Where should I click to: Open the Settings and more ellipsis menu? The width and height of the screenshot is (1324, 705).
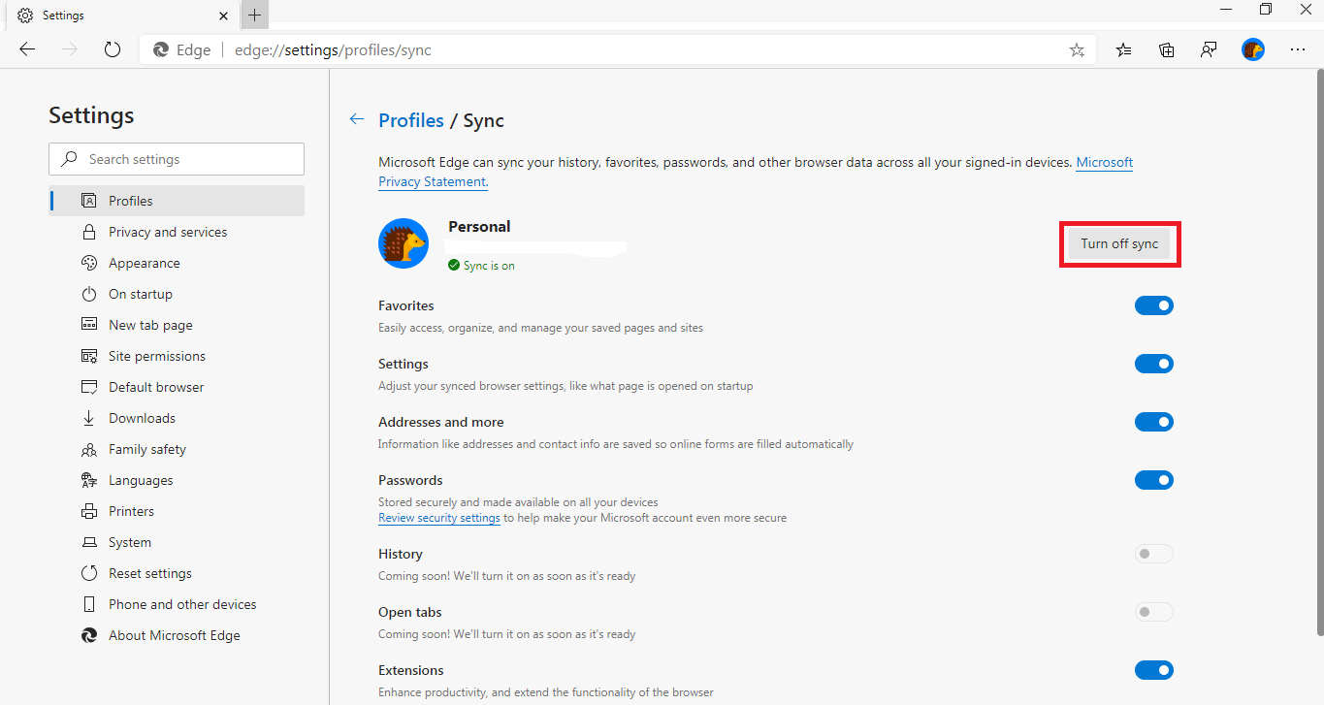tap(1298, 49)
